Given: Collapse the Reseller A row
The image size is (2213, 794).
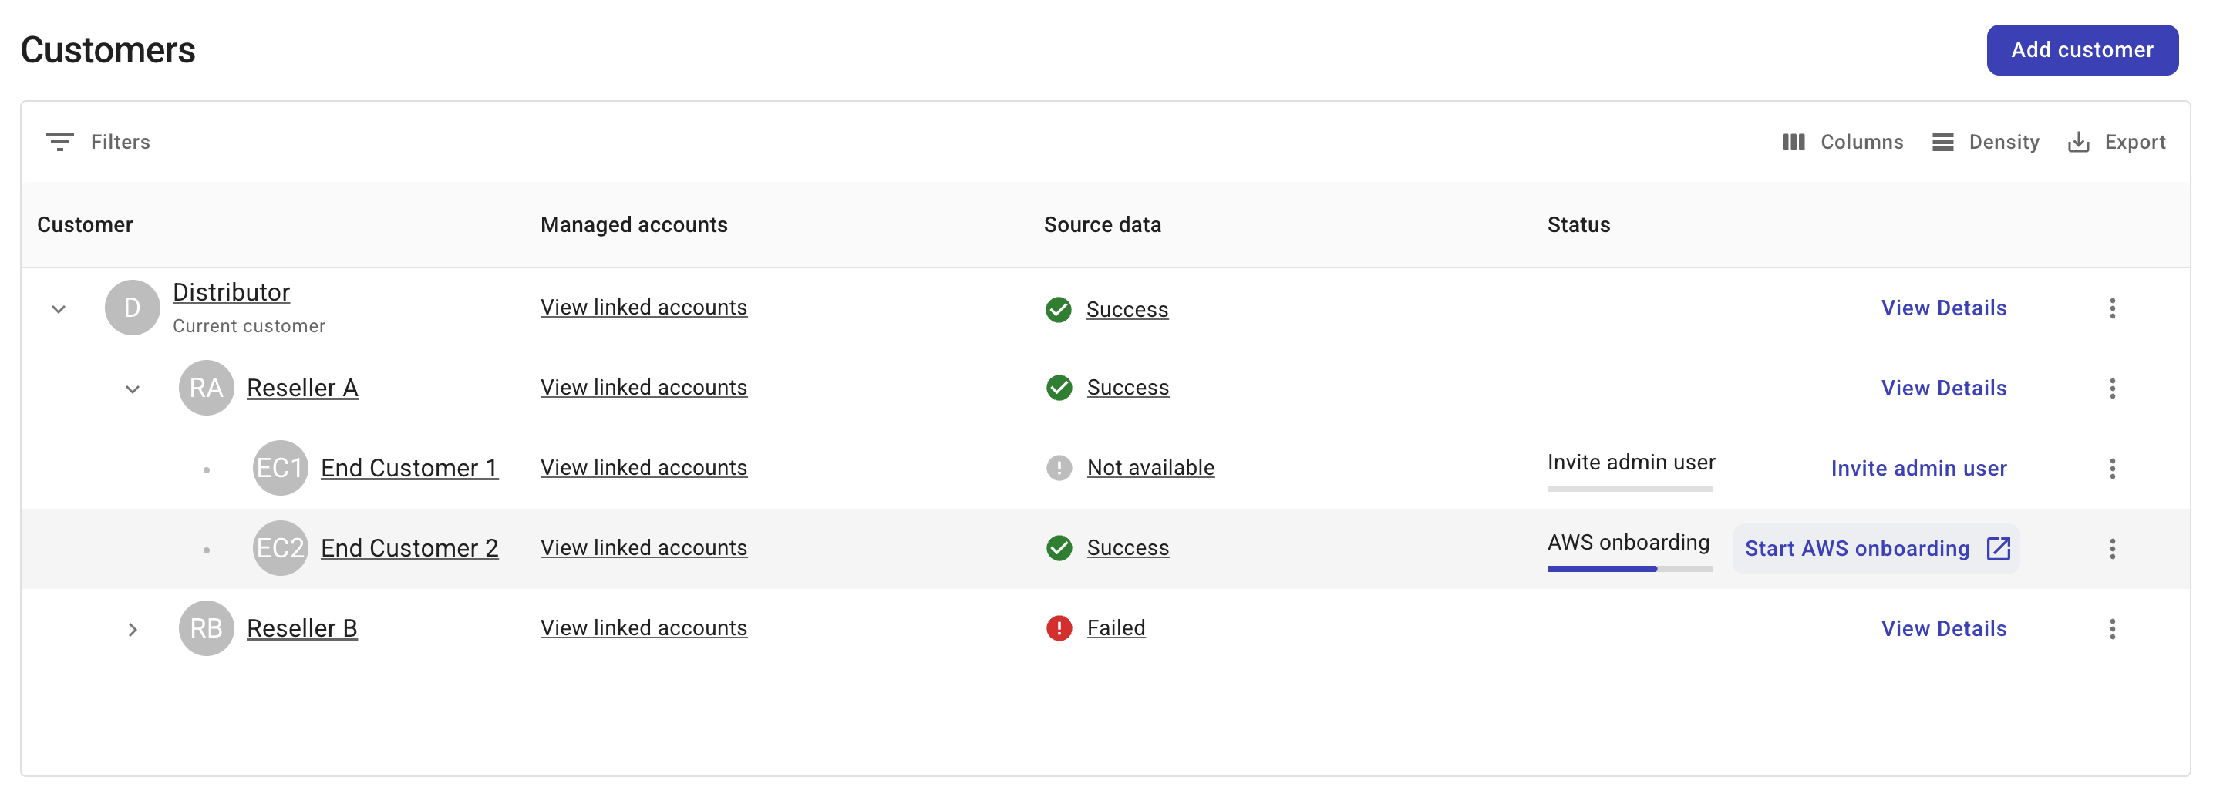Looking at the screenshot, I should [x=133, y=389].
